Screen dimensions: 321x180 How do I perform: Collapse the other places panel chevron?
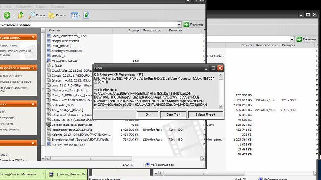pos(33,104)
